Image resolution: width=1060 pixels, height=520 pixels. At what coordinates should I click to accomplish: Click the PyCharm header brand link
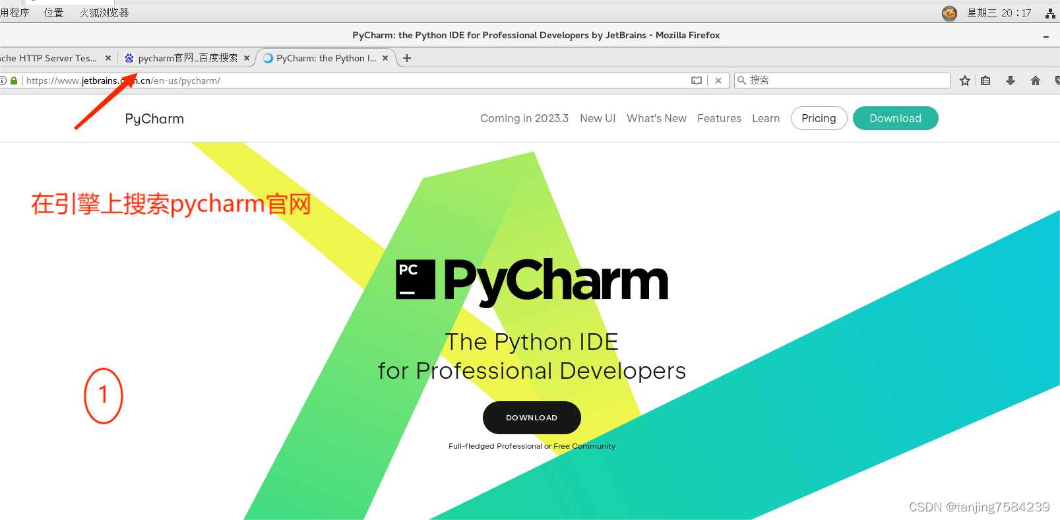(154, 119)
